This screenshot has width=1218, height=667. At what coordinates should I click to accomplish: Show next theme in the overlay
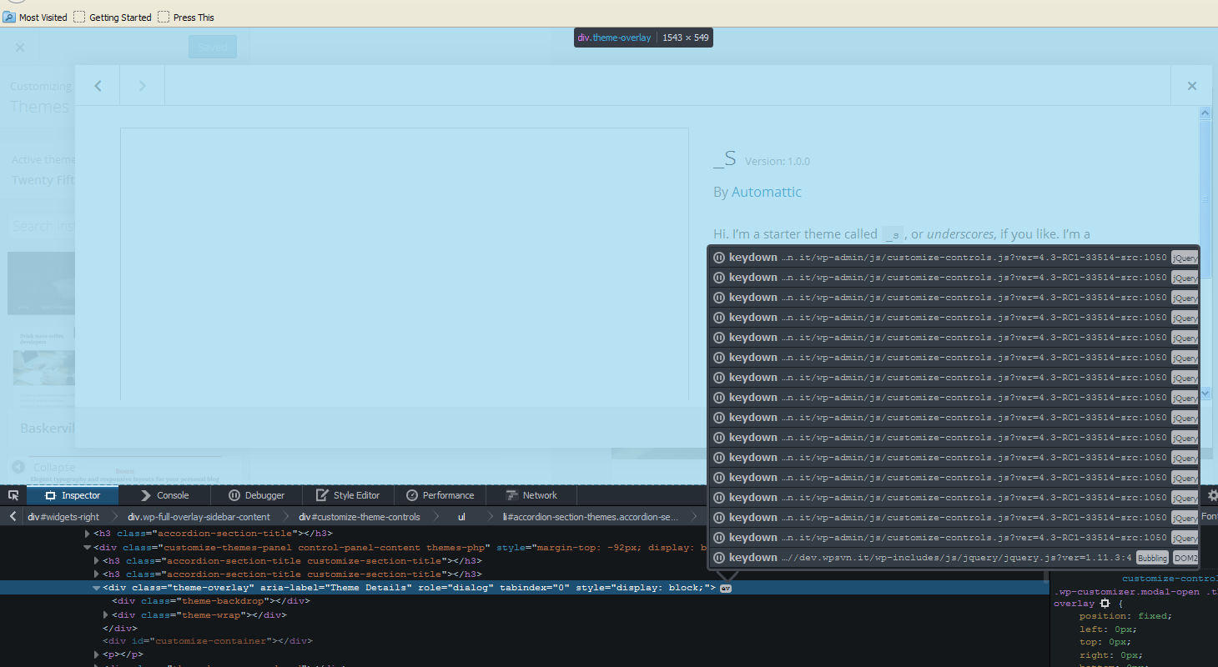[142, 86]
